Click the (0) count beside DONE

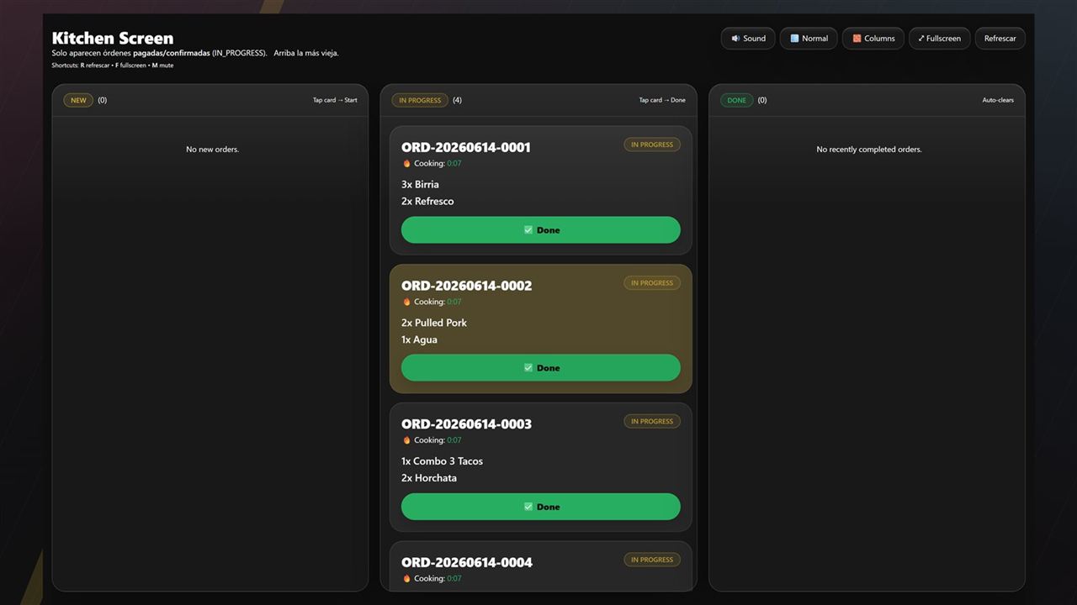pyautogui.click(x=762, y=100)
